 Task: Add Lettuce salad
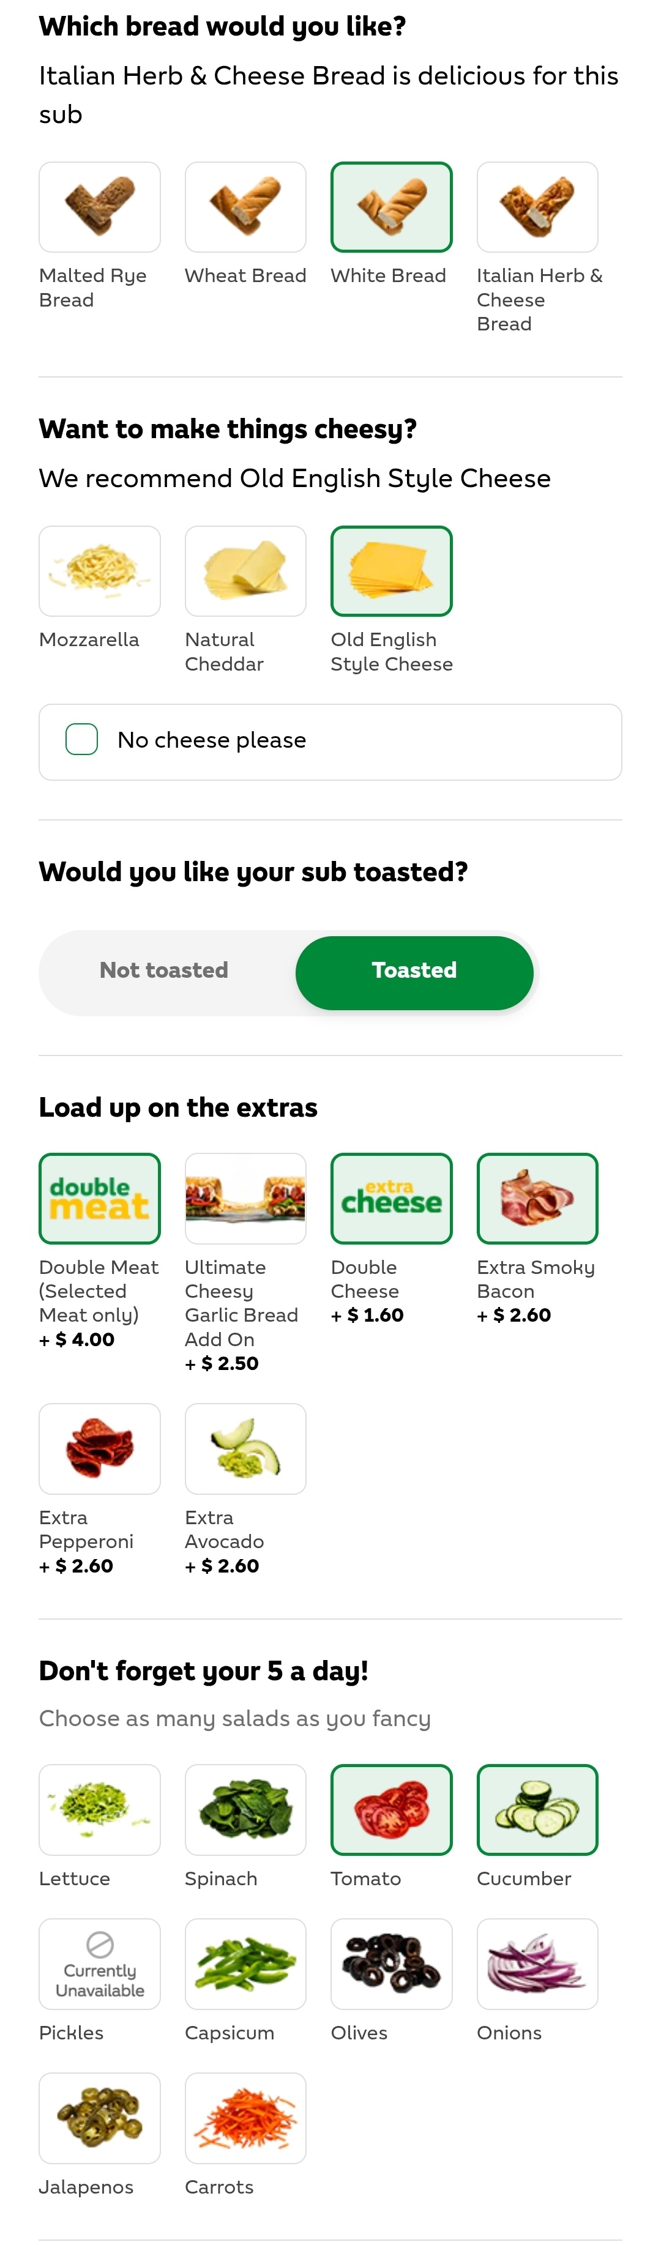tap(99, 1810)
